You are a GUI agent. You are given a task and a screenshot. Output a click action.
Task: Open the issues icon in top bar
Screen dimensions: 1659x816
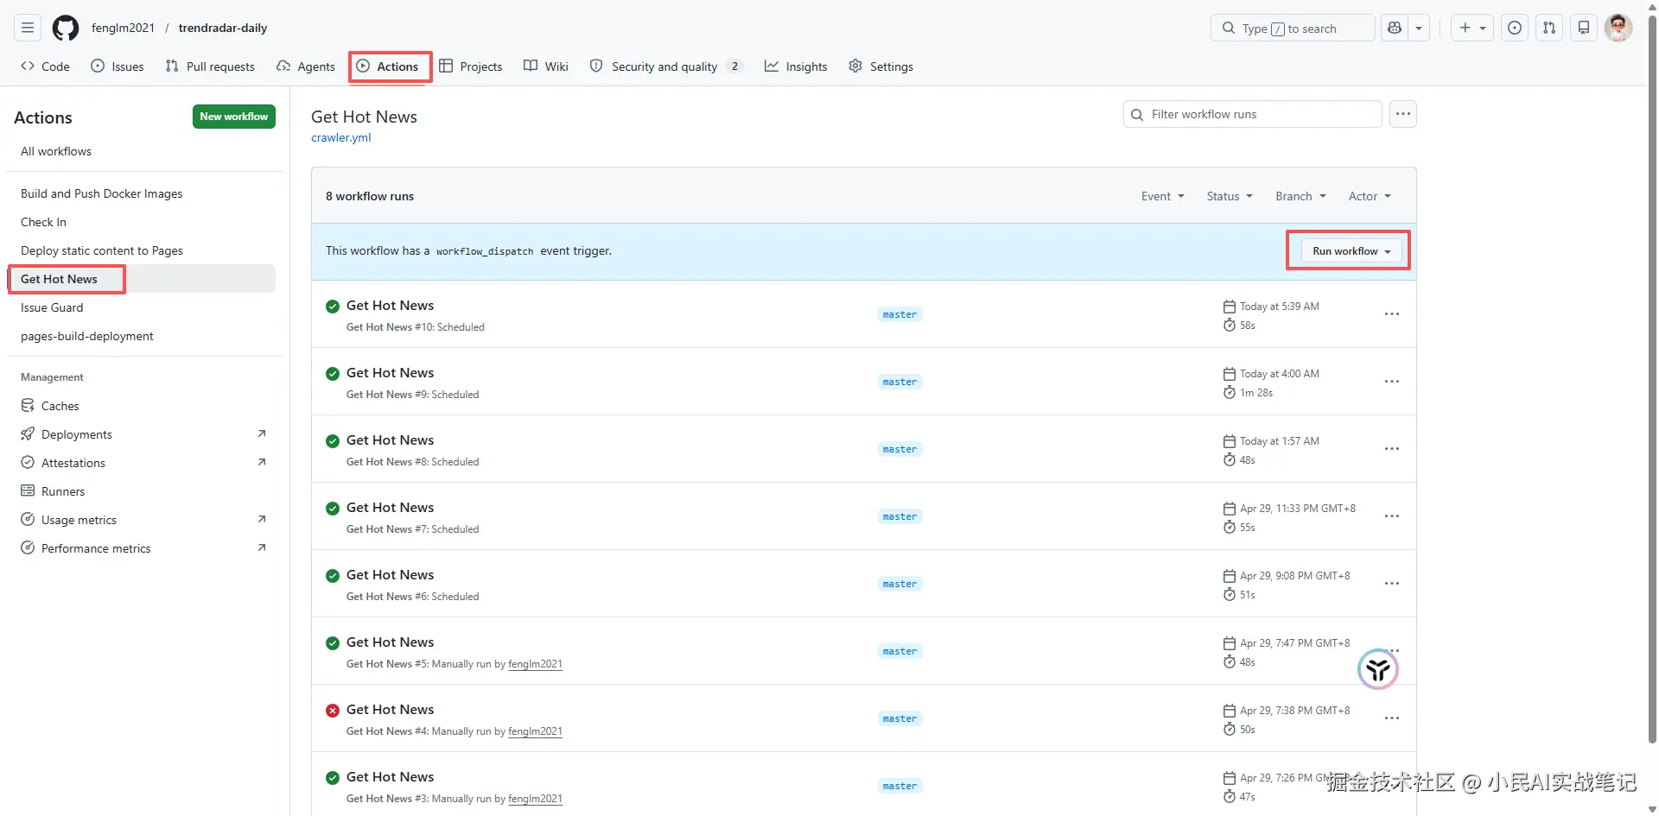[x=1515, y=28]
